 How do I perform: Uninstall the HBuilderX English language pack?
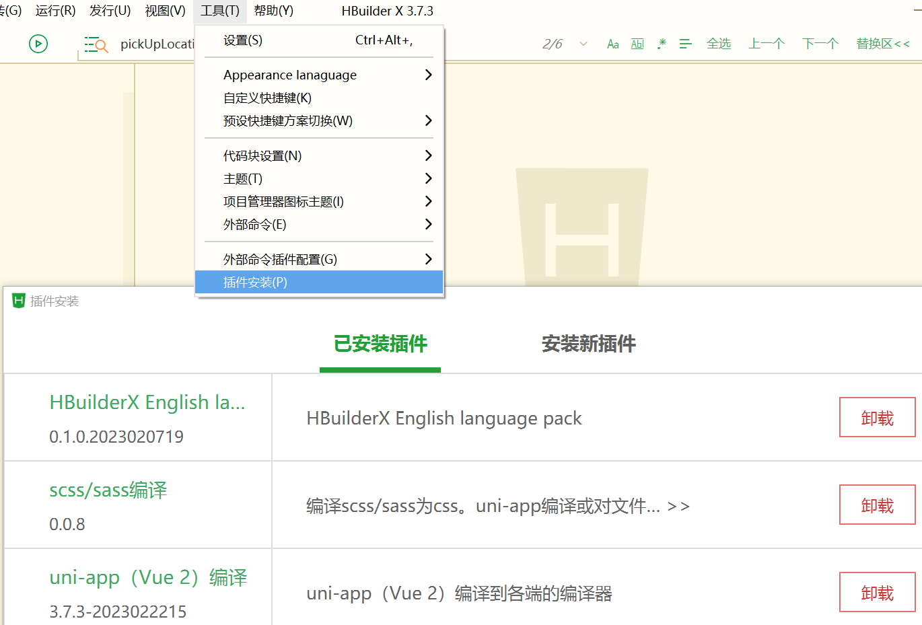tap(877, 418)
